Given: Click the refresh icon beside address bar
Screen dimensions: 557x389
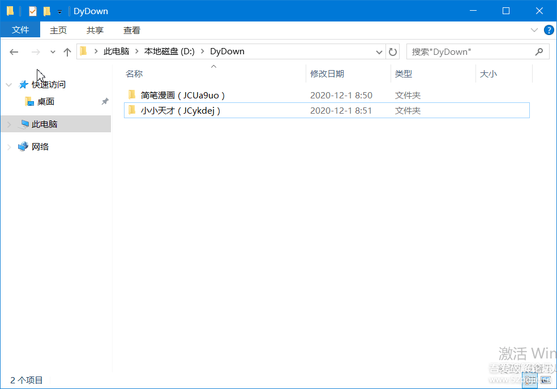Looking at the screenshot, I should coord(393,52).
